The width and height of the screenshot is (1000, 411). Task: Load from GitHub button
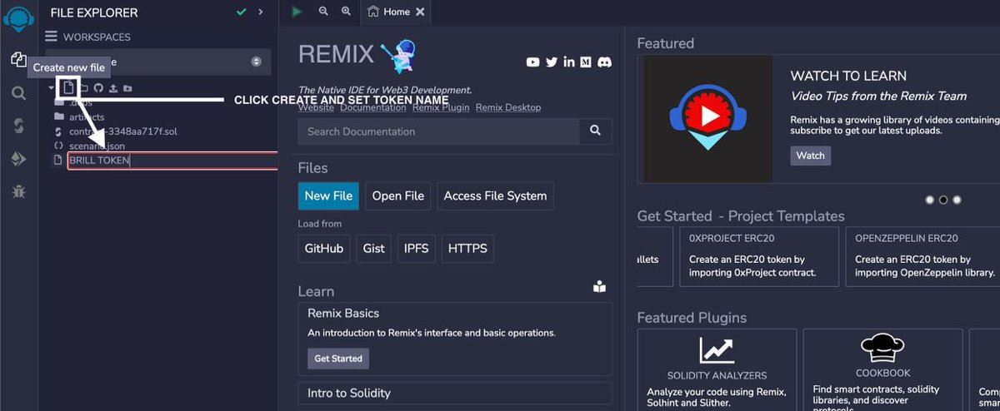tap(324, 249)
